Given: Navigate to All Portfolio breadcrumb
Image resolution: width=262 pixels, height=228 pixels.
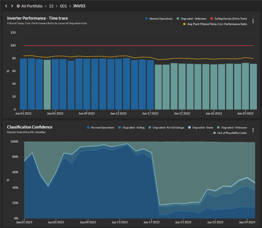Looking at the screenshot, I should 33,6.
